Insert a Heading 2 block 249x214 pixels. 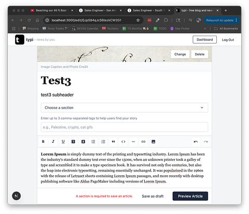83,142
